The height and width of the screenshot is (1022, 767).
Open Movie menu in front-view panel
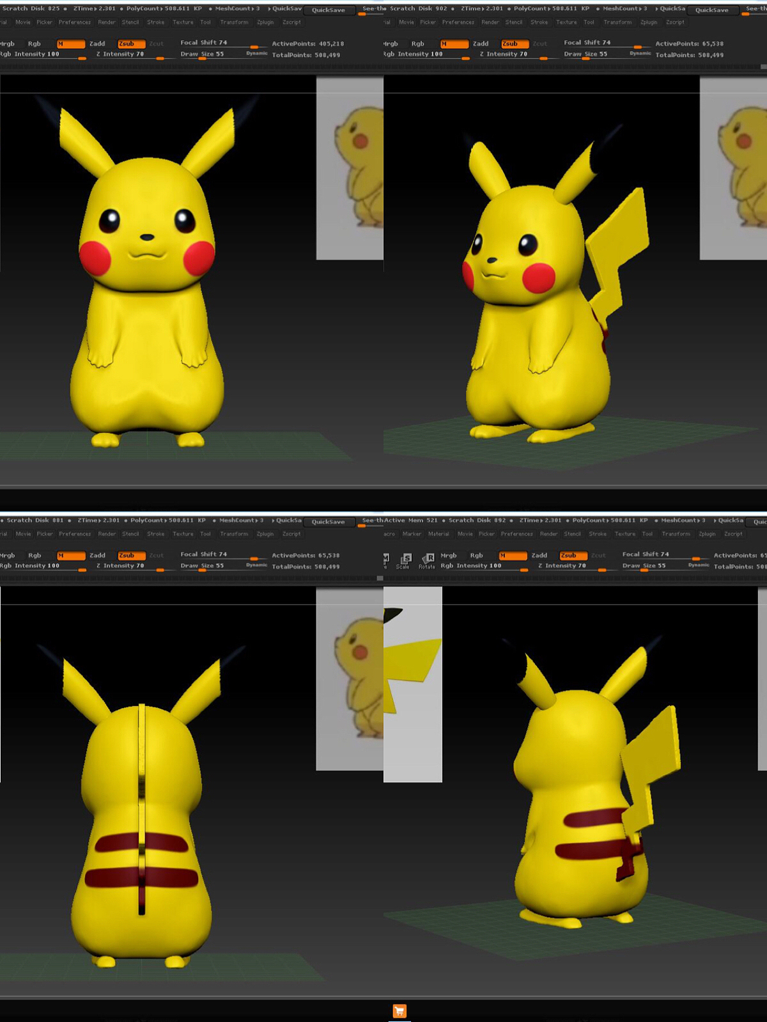23,22
